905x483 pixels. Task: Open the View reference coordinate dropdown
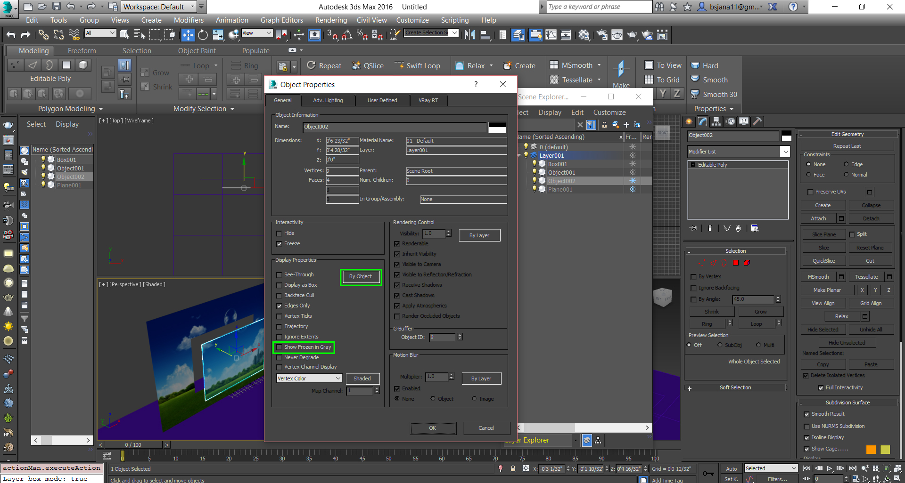tap(257, 33)
